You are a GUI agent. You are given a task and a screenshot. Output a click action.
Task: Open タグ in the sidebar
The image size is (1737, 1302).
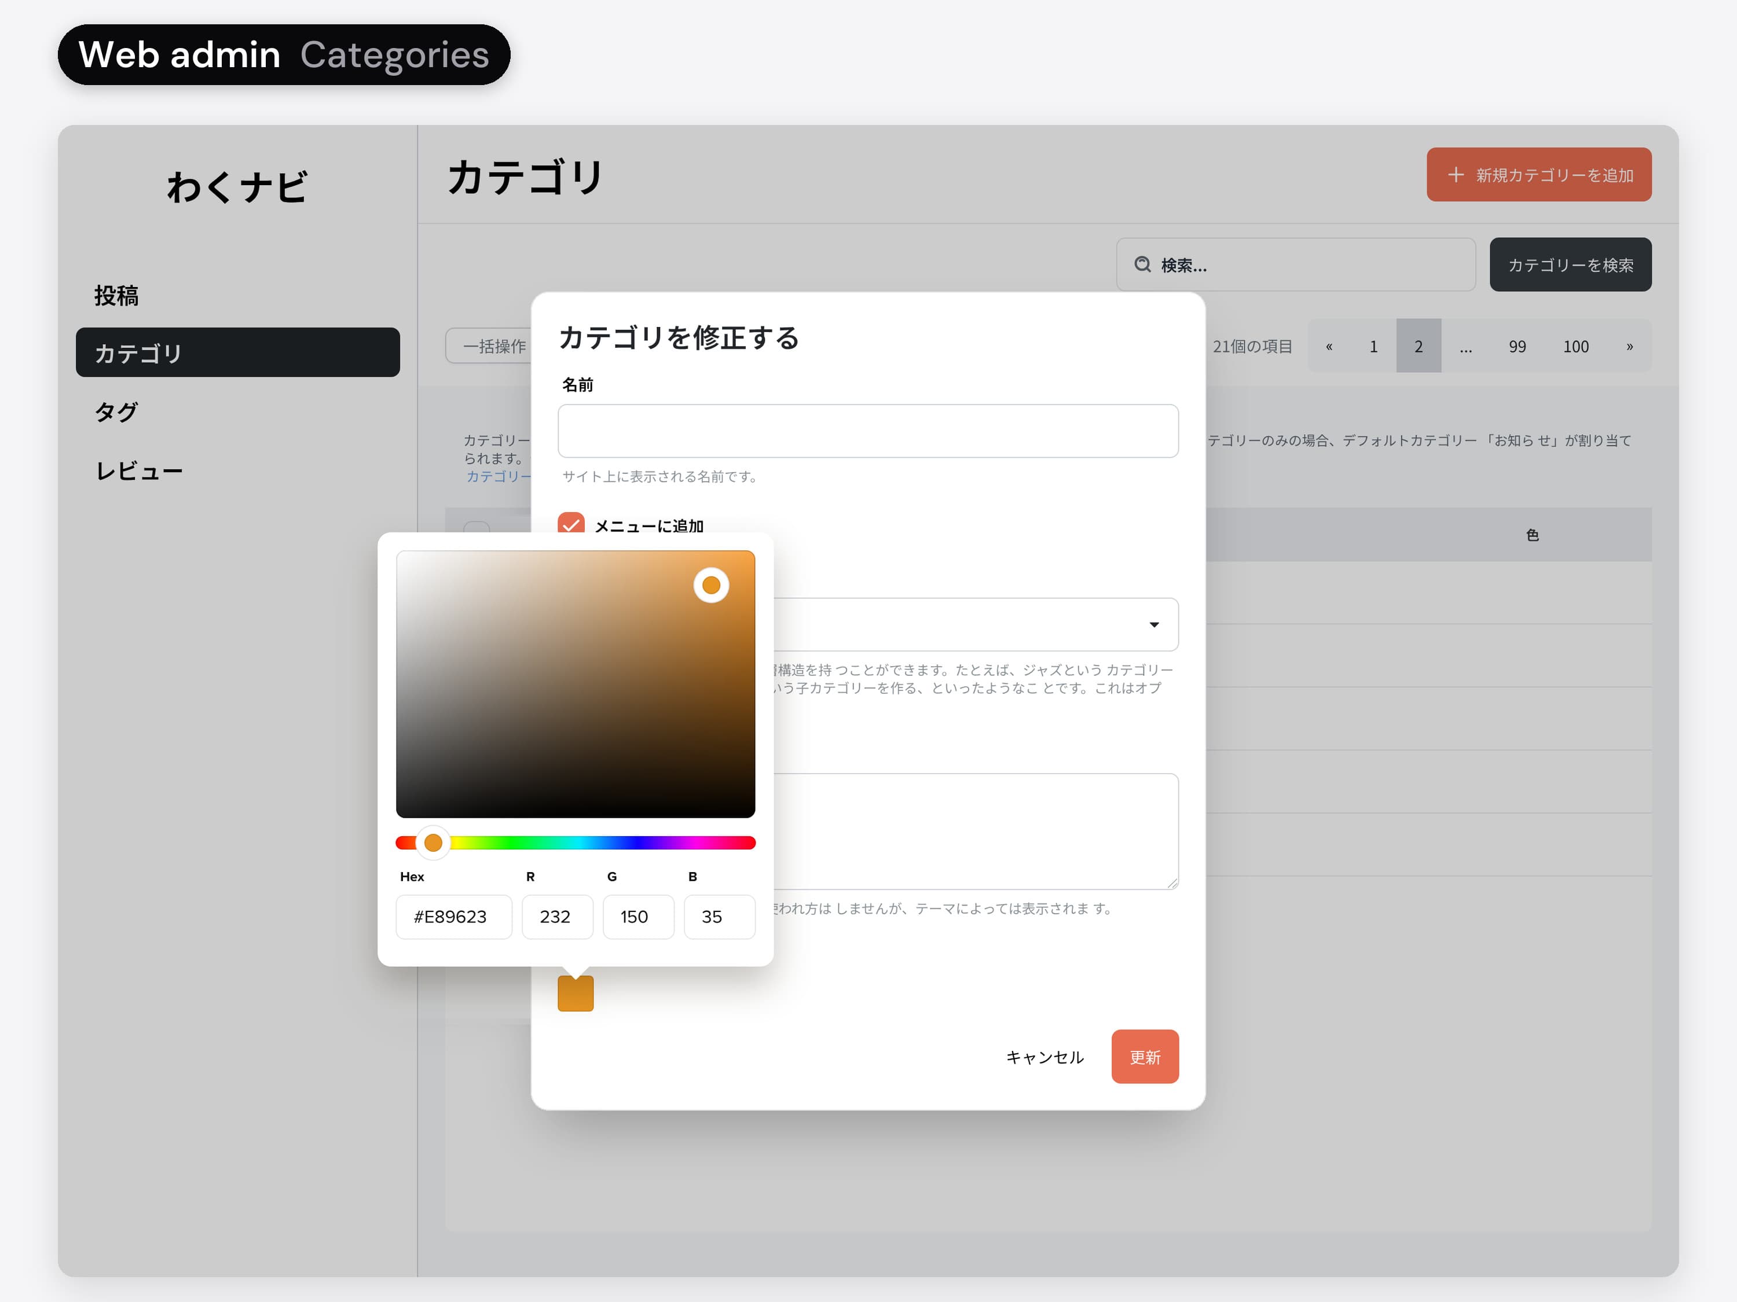coord(116,411)
